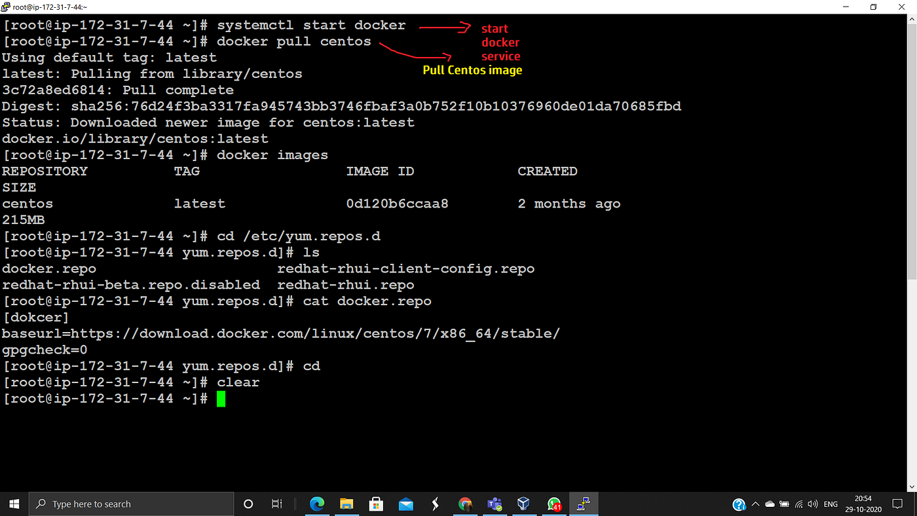Open the Action Center notifications panel
The image size is (917, 516).
898,504
